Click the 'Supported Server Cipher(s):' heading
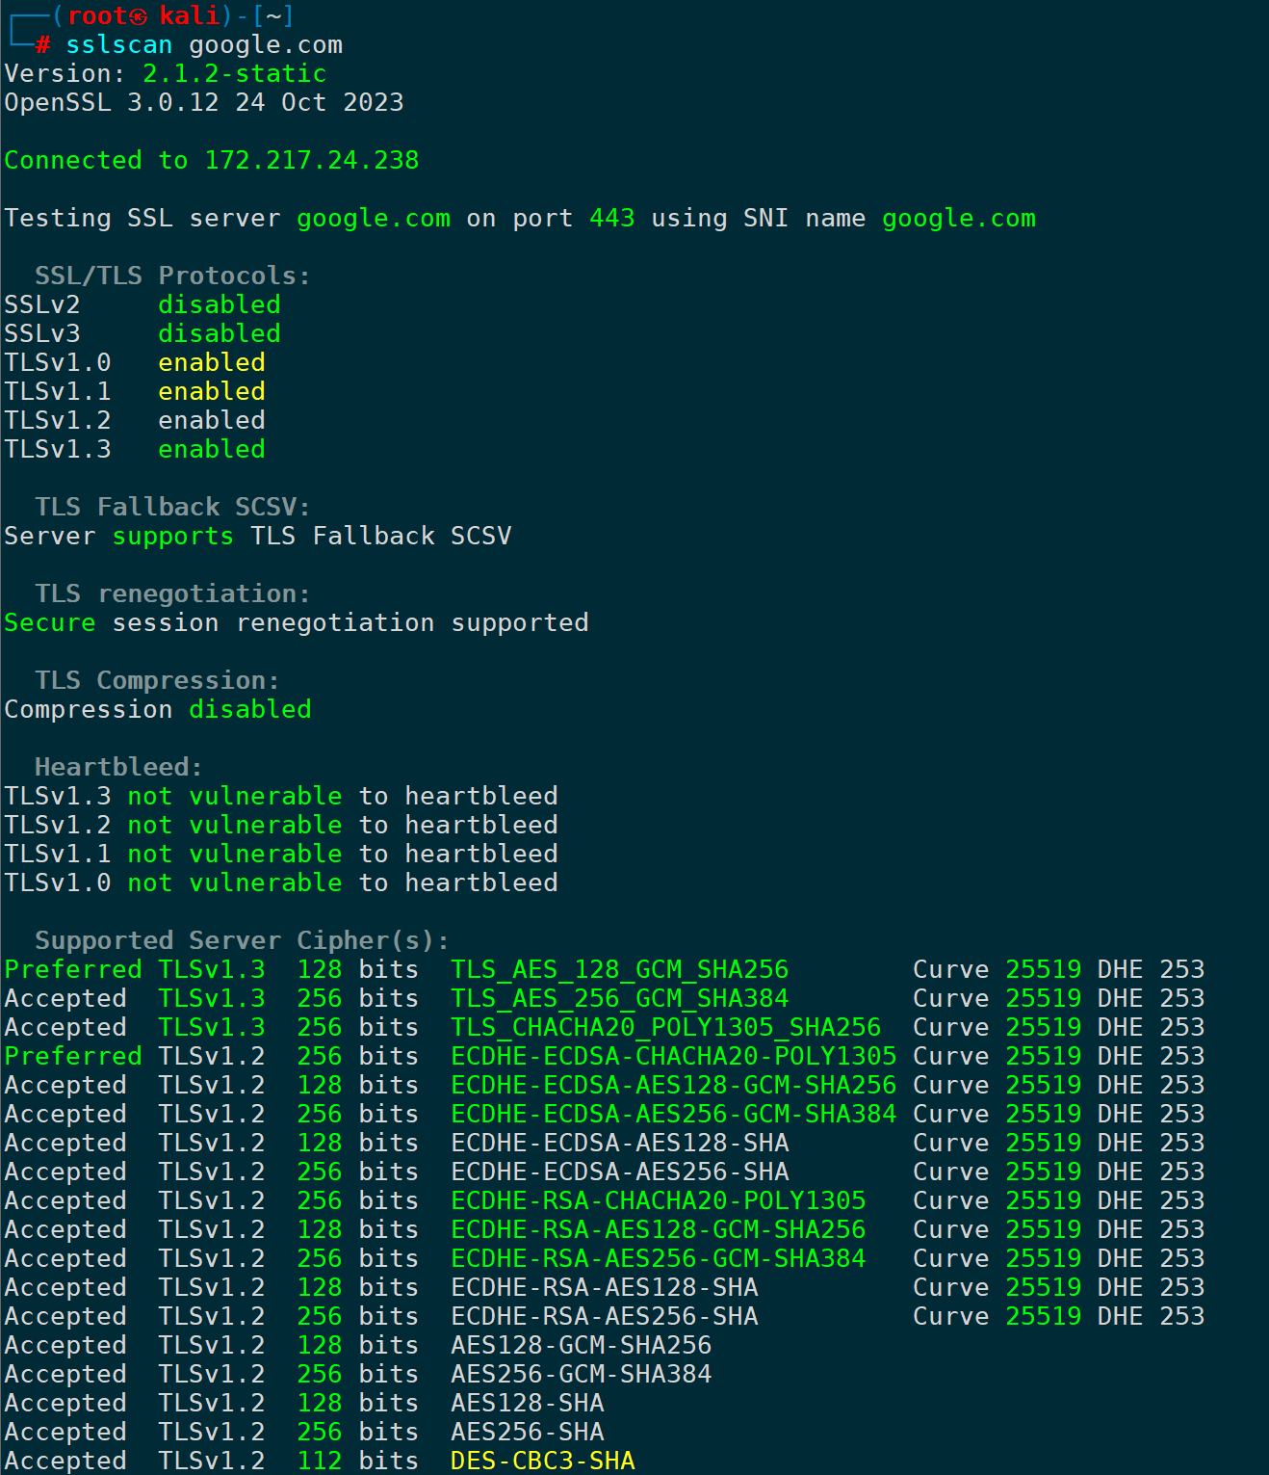Viewport: 1269px width, 1475px height. (x=243, y=941)
